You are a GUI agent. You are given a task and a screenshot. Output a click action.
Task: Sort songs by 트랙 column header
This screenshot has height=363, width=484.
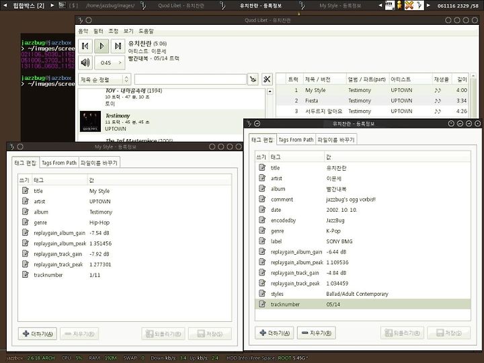(293, 79)
